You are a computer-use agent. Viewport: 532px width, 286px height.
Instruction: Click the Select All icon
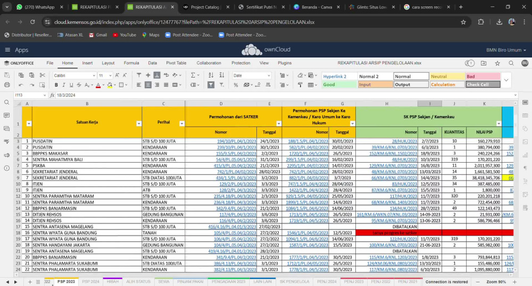tap(42, 85)
